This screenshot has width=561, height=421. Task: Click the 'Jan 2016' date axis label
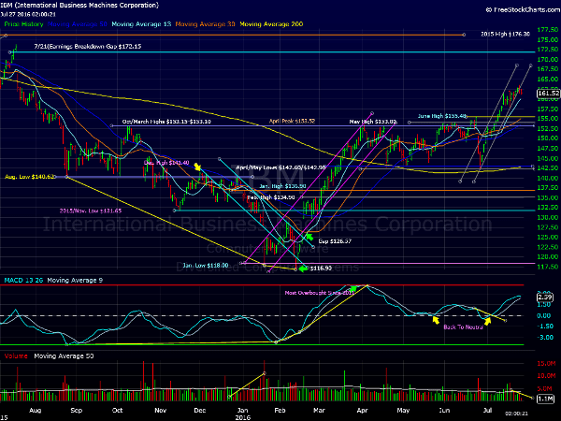point(242,414)
